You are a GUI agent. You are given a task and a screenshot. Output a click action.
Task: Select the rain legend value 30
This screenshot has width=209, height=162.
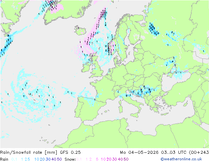[48, 159]
